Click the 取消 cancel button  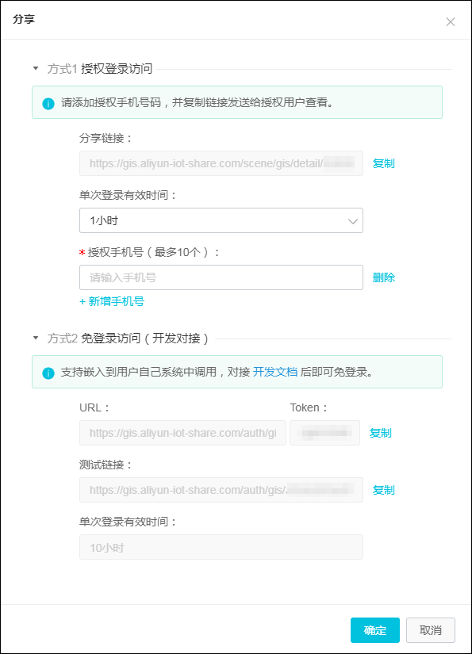[431, 629]
